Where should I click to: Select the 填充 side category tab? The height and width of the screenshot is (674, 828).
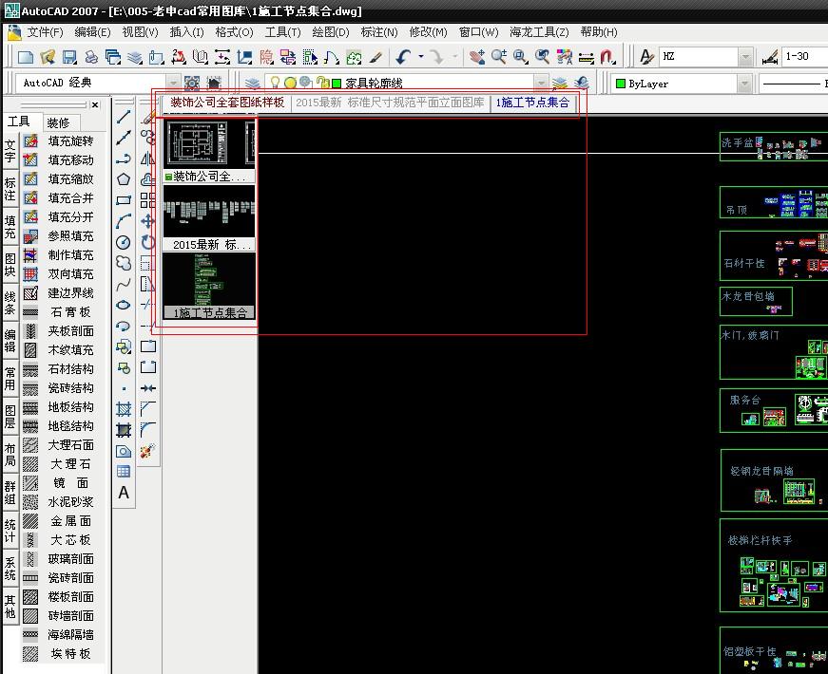pyautogui.click(x=10, y=226)
